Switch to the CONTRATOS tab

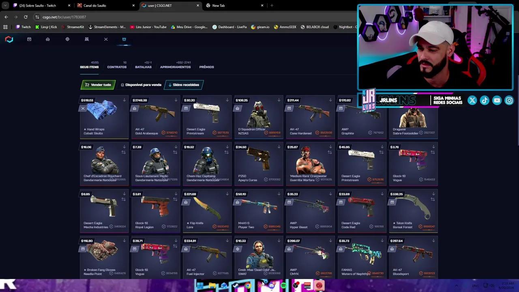coord(117,67)
